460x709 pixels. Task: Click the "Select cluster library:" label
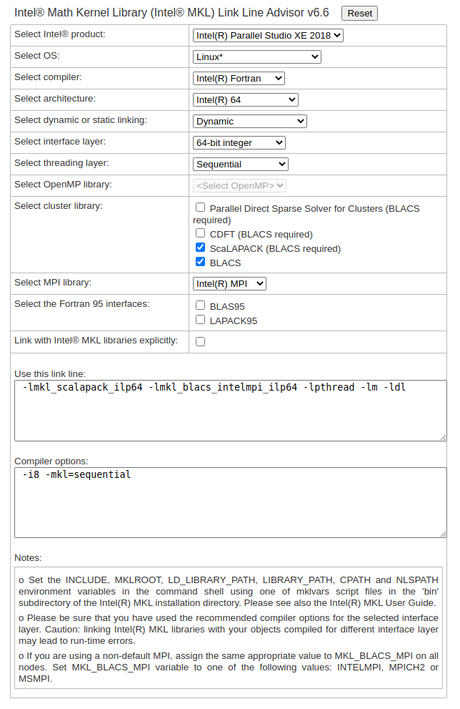tap(59, 206)
